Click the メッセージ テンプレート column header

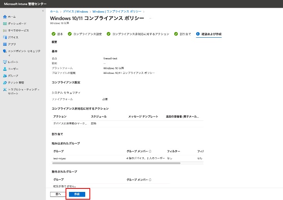pos(143,117)
